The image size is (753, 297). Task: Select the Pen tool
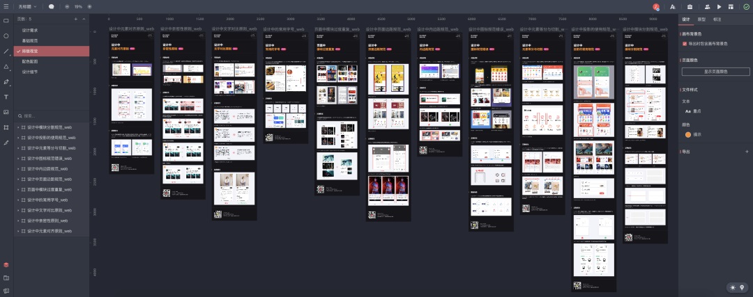[6, 82]
